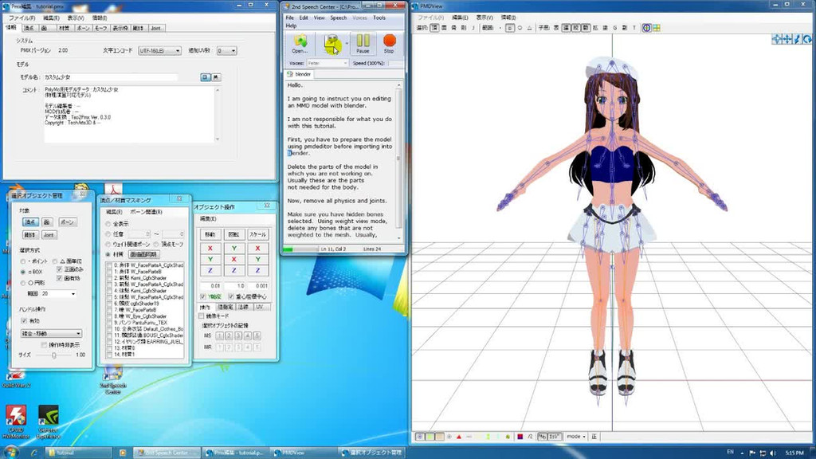Stop the speech with the red Stop icon
The image size is (816, 459).
pos(389,43)
